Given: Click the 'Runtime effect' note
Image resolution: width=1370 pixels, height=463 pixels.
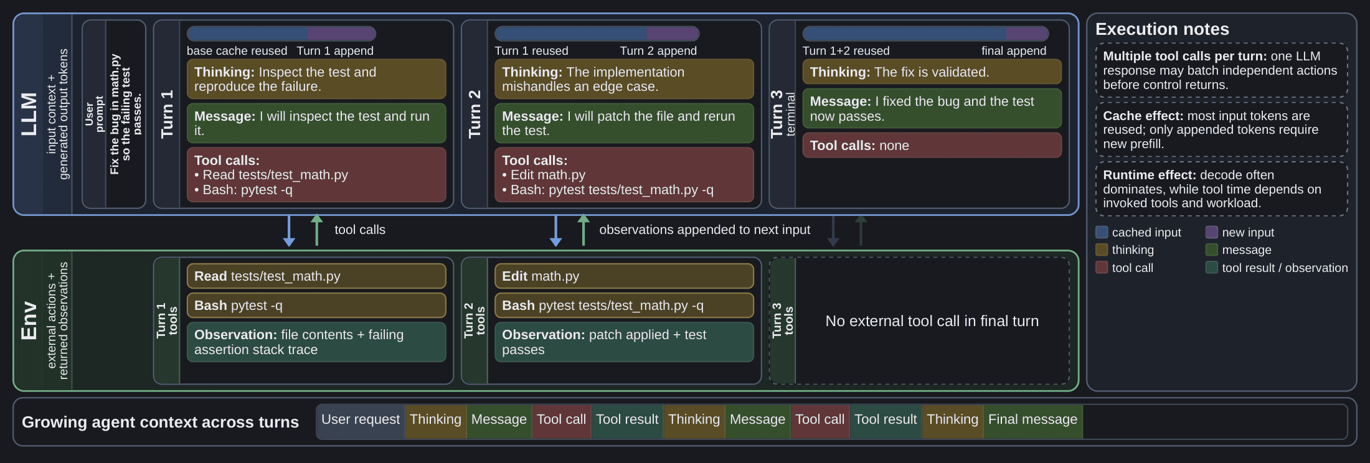Looking at the screenshot, I should coord(1221,189).
